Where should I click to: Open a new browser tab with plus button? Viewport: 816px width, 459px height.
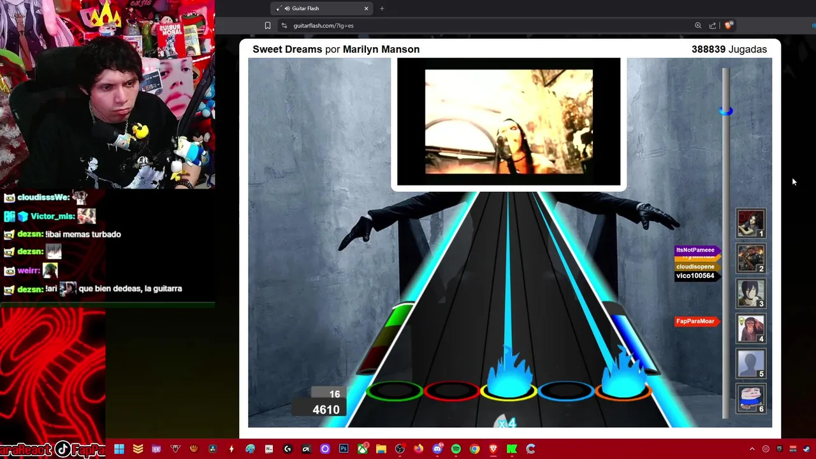(382, 8)
